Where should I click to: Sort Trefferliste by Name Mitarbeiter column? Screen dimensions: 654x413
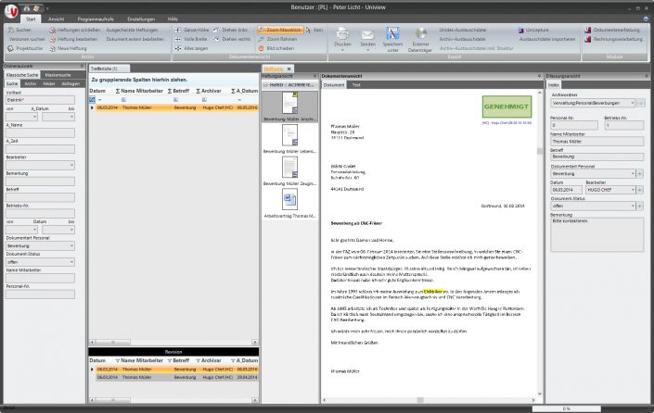click(142, 91)
